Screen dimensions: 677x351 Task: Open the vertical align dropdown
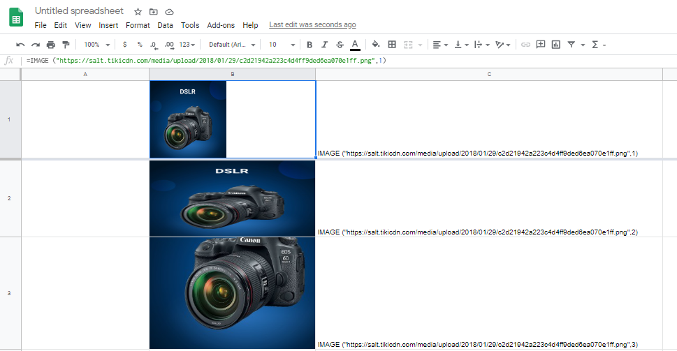462,45
